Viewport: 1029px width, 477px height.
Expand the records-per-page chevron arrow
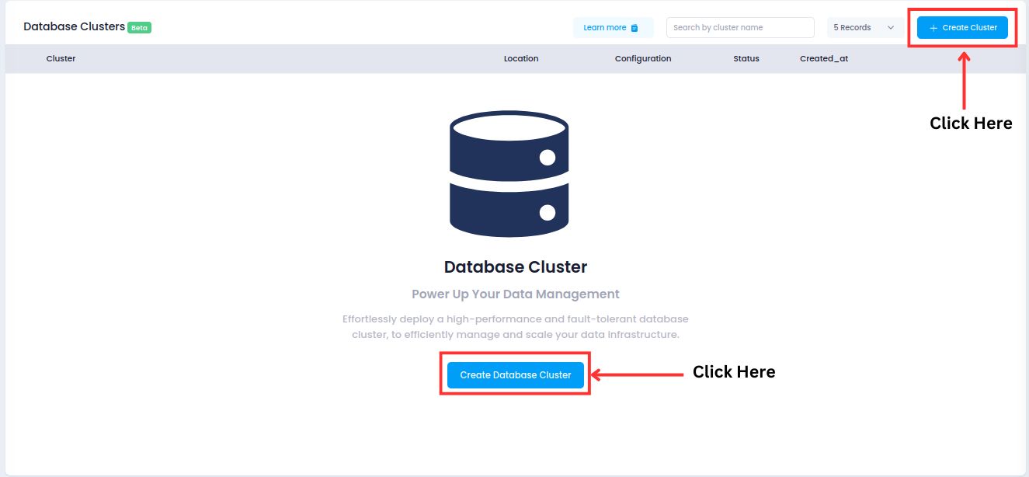(x=891, y=28)
